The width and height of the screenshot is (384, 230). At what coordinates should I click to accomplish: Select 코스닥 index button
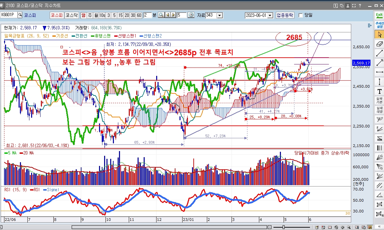(x=72, y=15)
